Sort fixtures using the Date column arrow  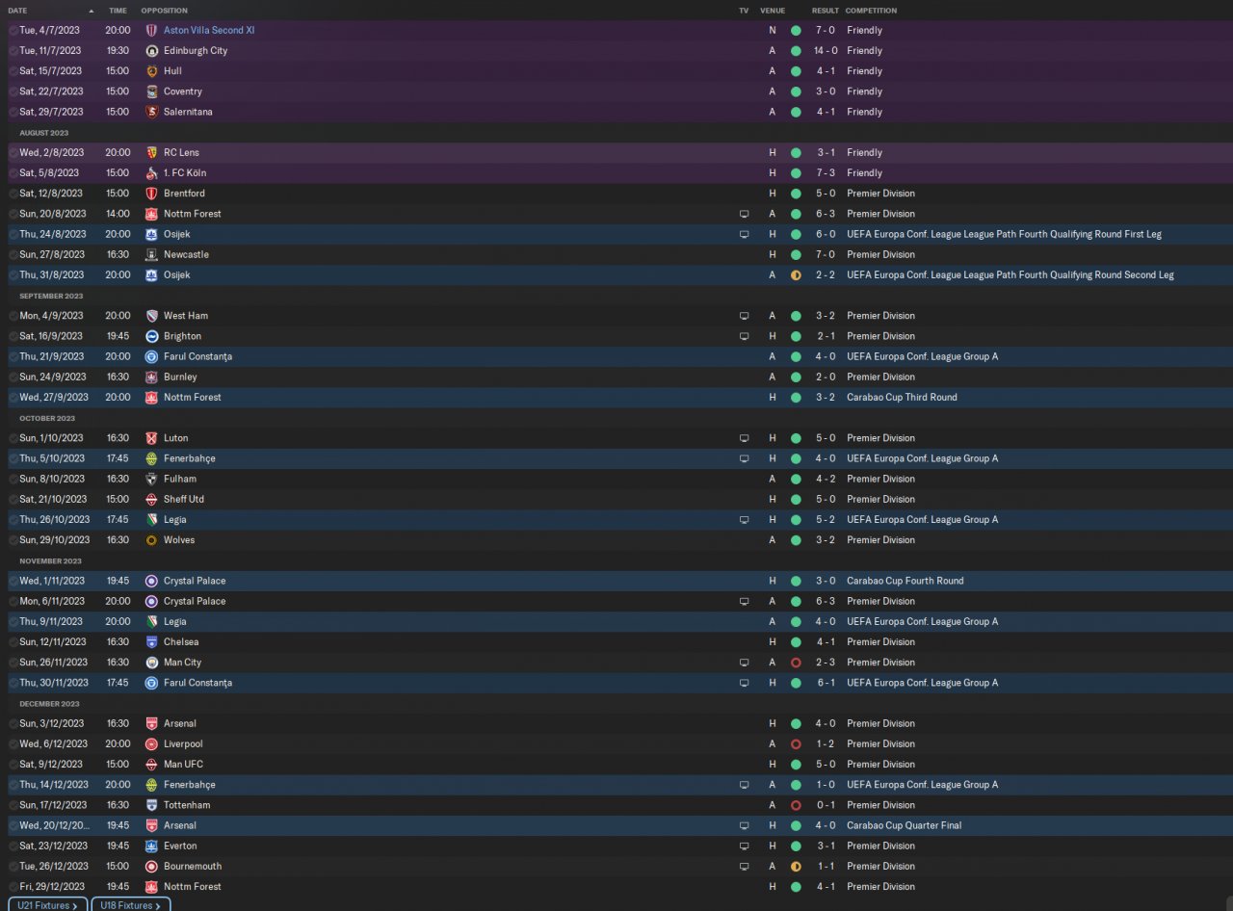[92, 11]
